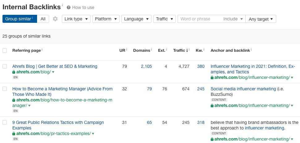Click the descending sort arrow on Traffic column

187,51
